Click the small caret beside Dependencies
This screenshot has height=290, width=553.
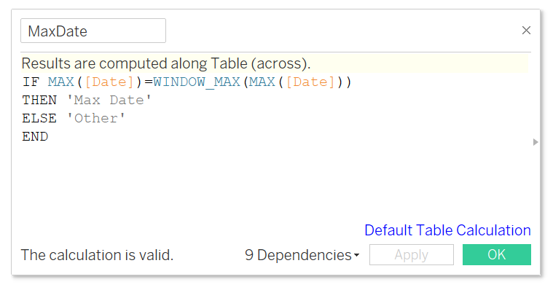[356, 255]
